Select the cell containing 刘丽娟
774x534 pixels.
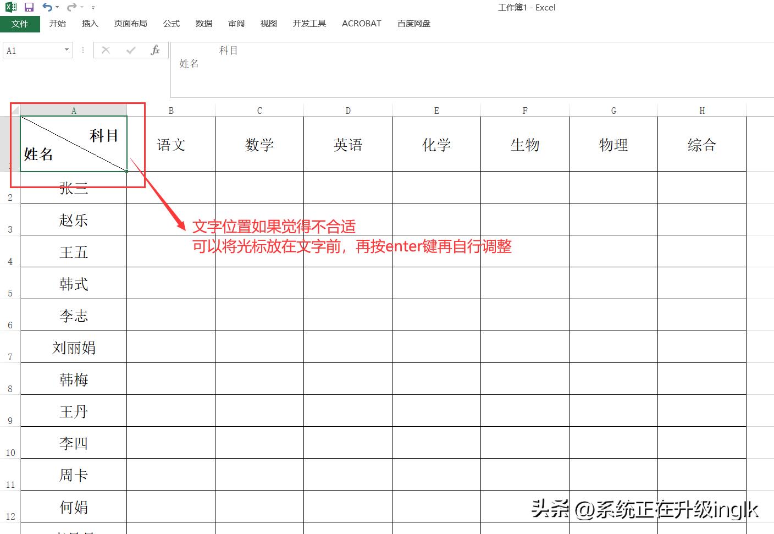(x=74, y=348)
